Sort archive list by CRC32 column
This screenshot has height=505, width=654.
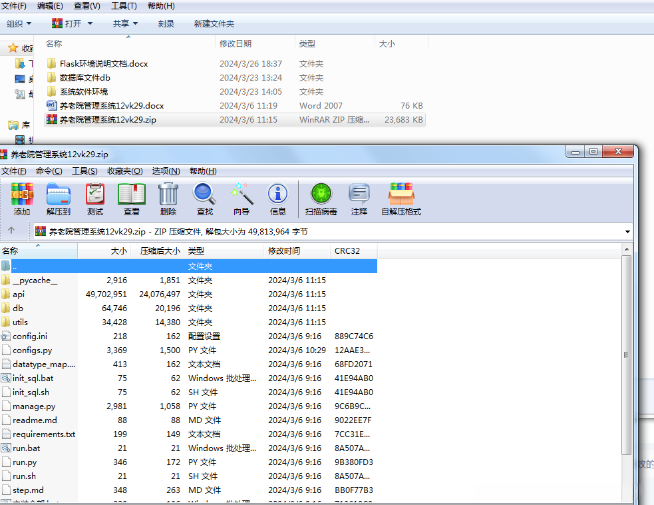(354, 251)
